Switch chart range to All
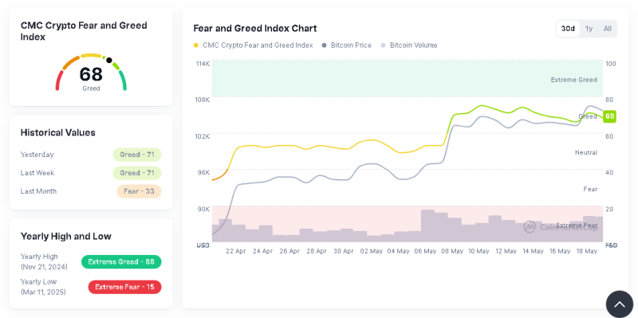Image resolution: width=638 pixels, height=318 pixels. click(608, 29)
